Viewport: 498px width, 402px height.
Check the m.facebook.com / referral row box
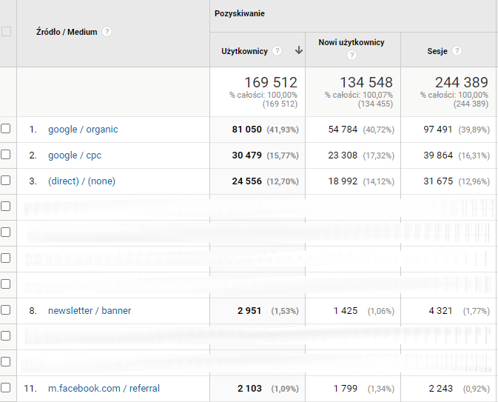click(6, 388)
